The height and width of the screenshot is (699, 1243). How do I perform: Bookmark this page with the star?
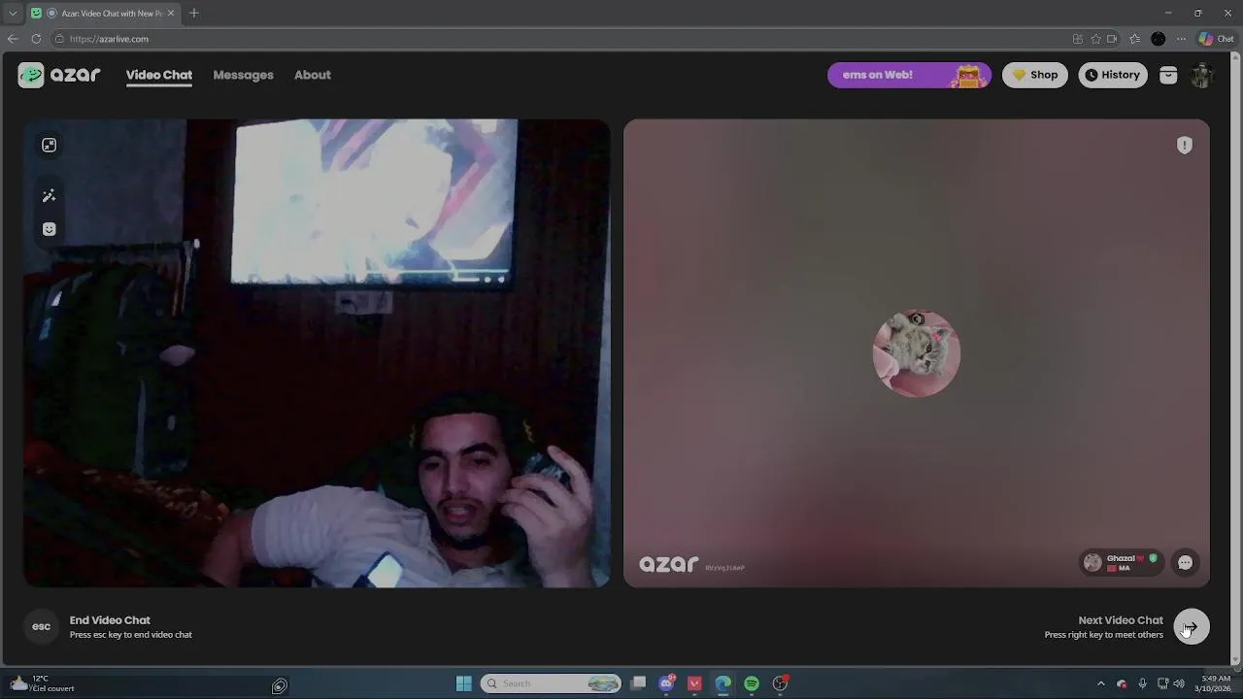(x=1095, y=39)
